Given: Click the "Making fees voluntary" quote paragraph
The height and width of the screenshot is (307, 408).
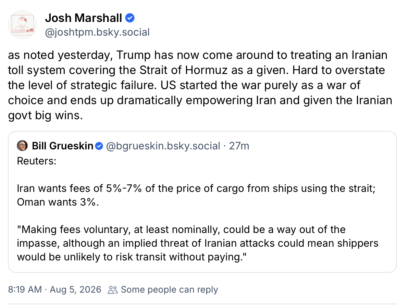Looking at the screenshot, I should click(x=198, y=243).
